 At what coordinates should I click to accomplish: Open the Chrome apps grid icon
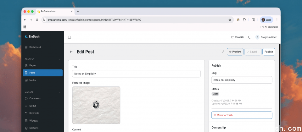pyautogui.click(x=25, y=27)
